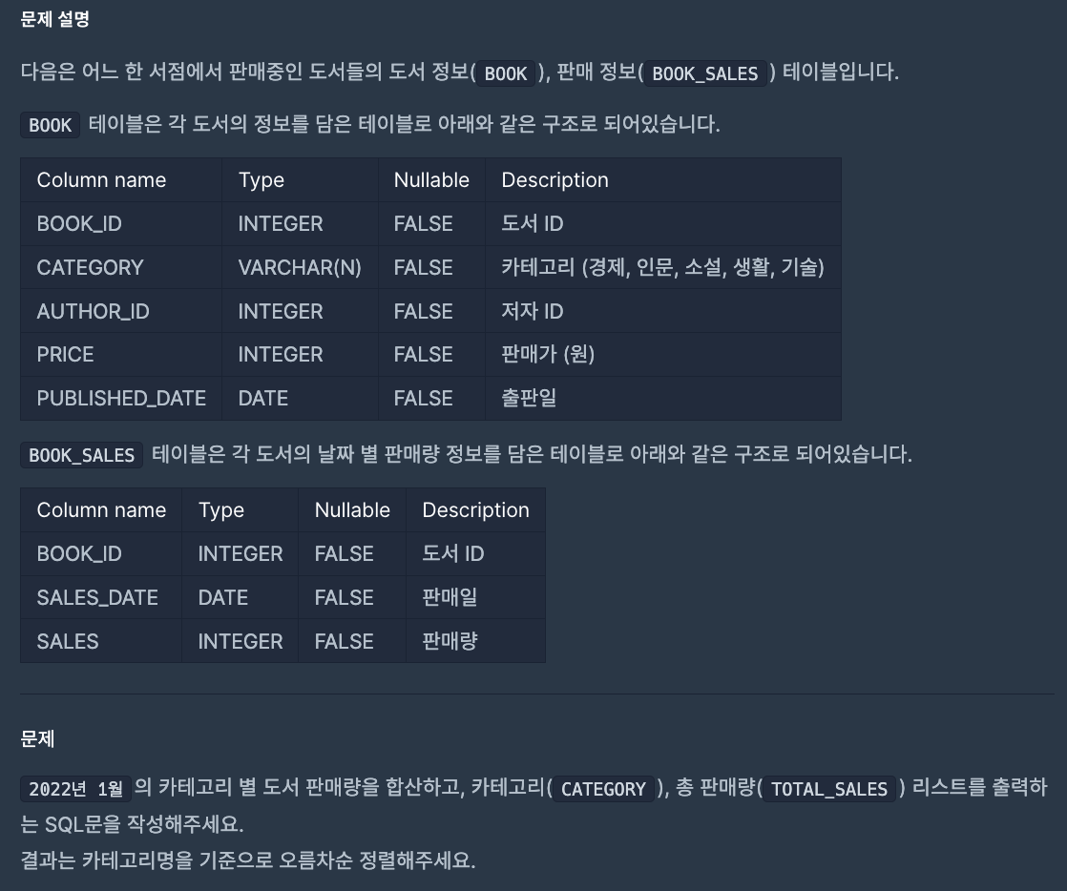Click the BOOK_ID cell in BOOK table
Image resolution: width=1067 pixels, height=891 pixels.
point(121,224)
